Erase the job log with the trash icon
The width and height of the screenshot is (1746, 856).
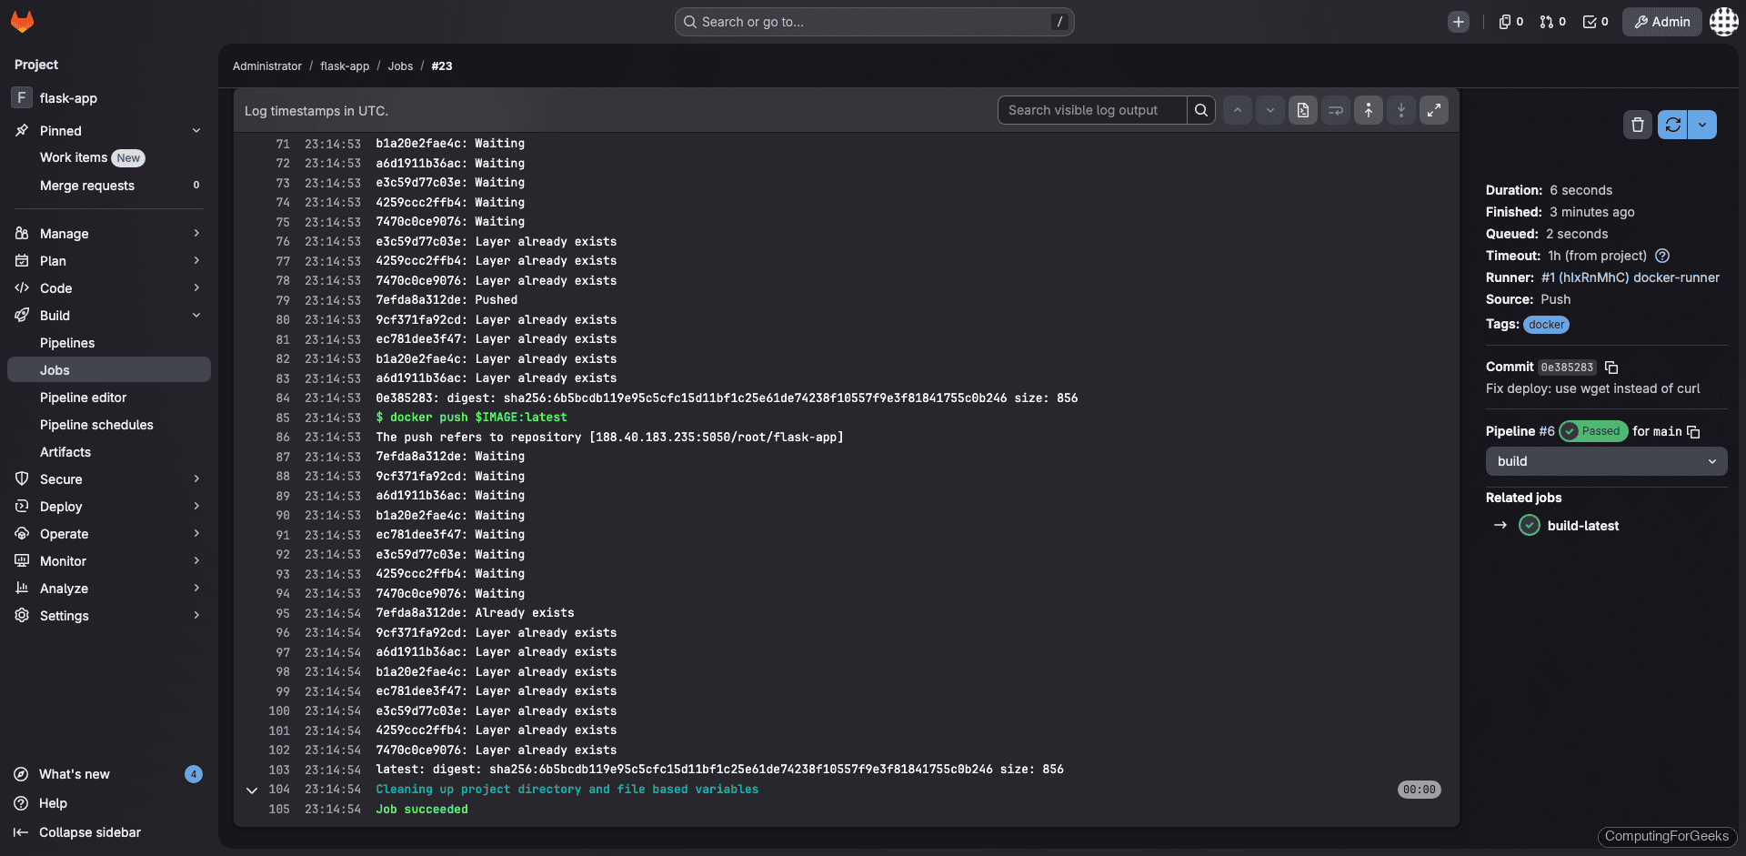(1637, 125)
